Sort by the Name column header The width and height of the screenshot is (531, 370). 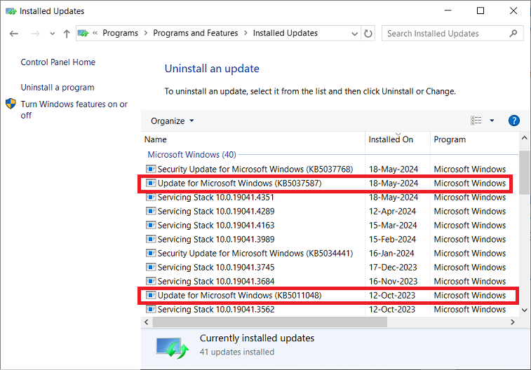(253, 139)
